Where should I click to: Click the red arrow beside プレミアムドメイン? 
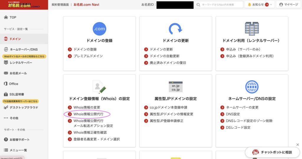point(70,56)
